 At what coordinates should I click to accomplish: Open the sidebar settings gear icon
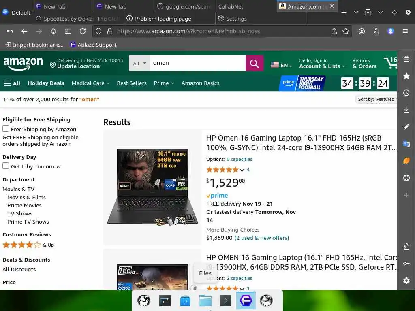point(406,280)
